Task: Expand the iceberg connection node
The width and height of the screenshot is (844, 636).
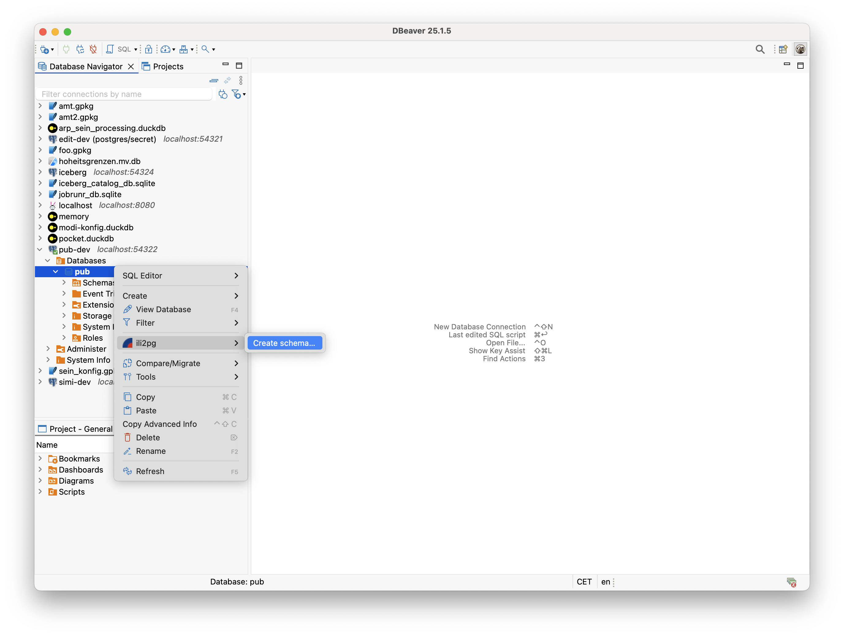Action: 40,172
